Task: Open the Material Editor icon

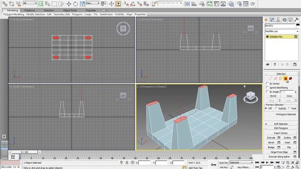Action: 231,3
